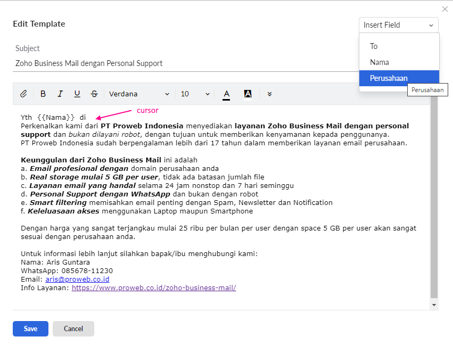Click the 'Layanan email yang handal' text

coord(83,185)
